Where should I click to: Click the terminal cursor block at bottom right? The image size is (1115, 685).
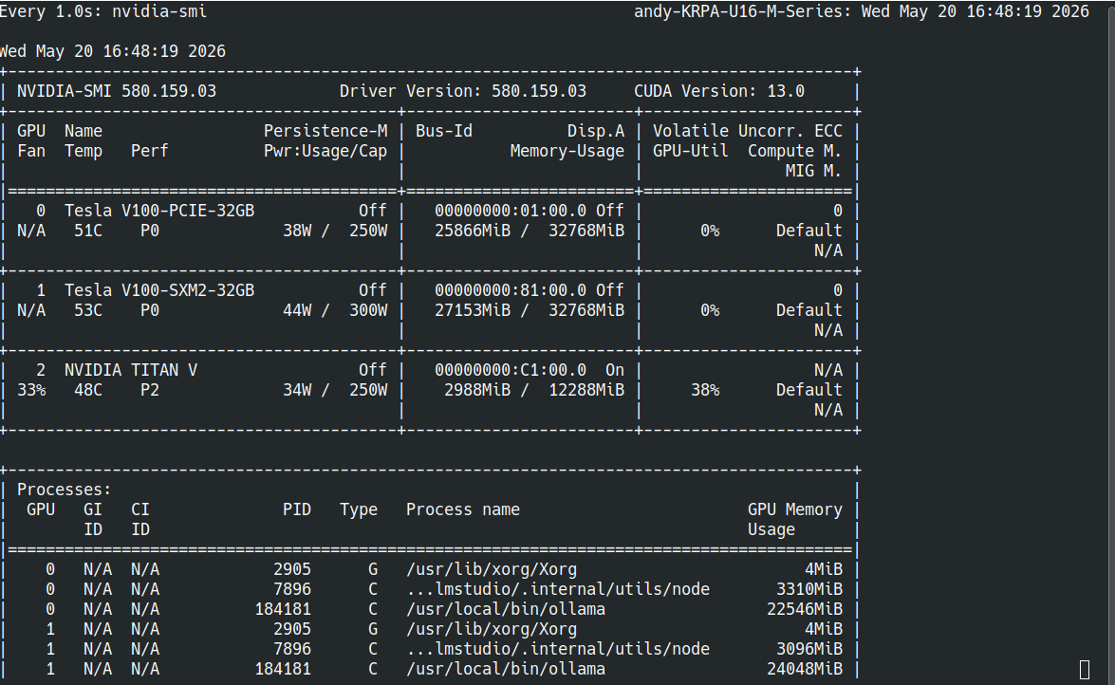(x=1084, y=670)
